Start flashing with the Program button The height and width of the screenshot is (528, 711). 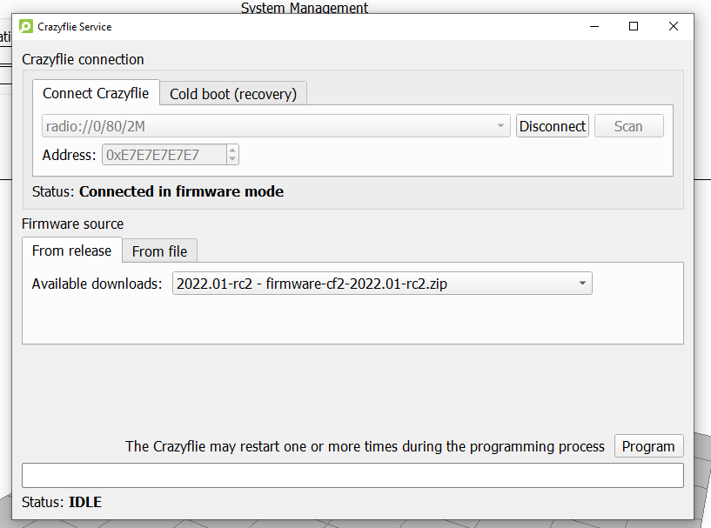coord(648,446)
